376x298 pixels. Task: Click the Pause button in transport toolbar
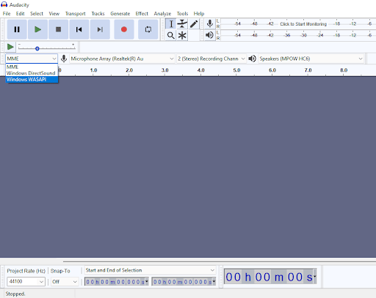pyautogui.click(x=17, y=29)
